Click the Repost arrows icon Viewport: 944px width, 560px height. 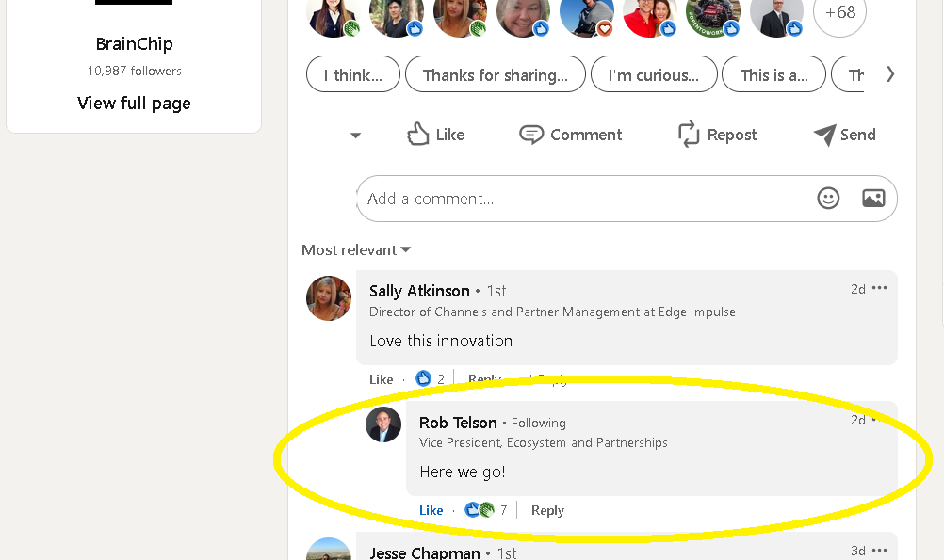689,135
